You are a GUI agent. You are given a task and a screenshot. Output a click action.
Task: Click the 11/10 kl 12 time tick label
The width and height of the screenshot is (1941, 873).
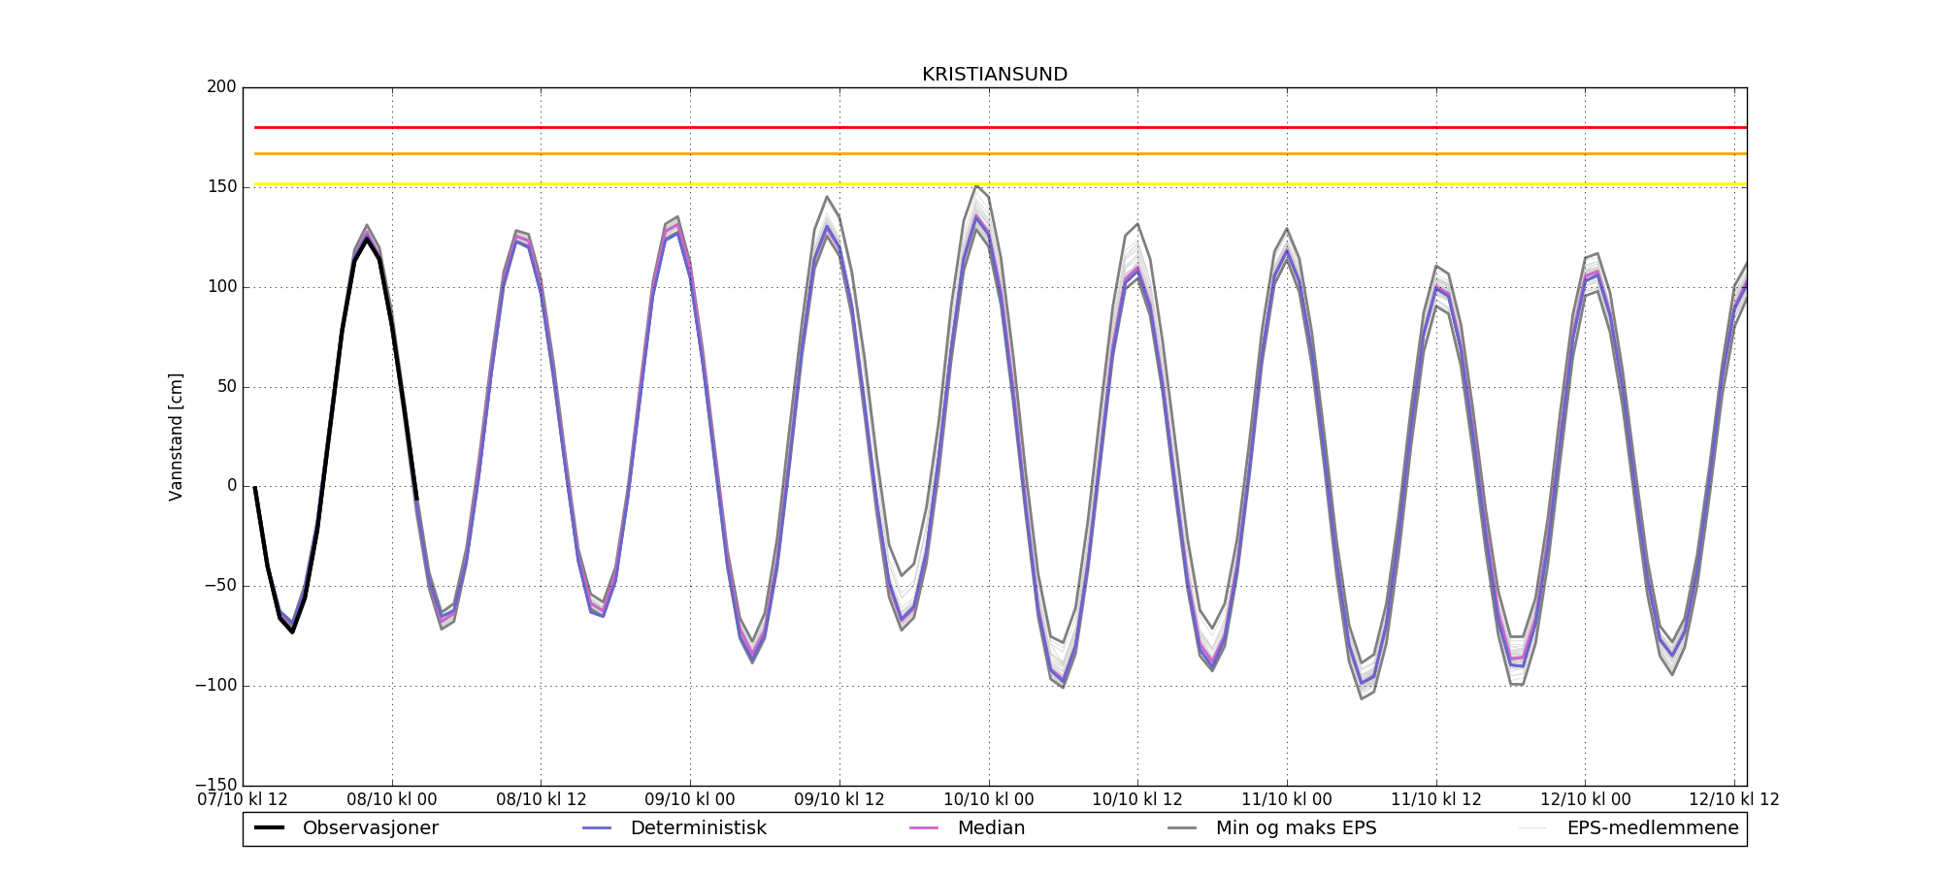[x=1436, y=800]
